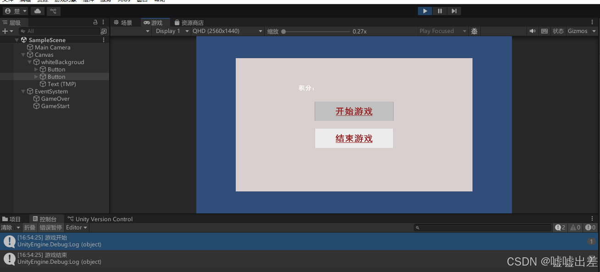
Task: Click the 缩放 zoom slider handle
Action: (x=283, y=32)
